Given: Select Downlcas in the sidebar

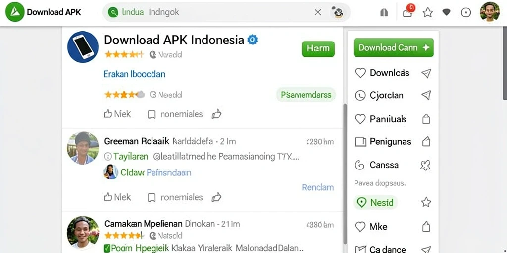Looking at the screenshot, I should click(390, 73).
